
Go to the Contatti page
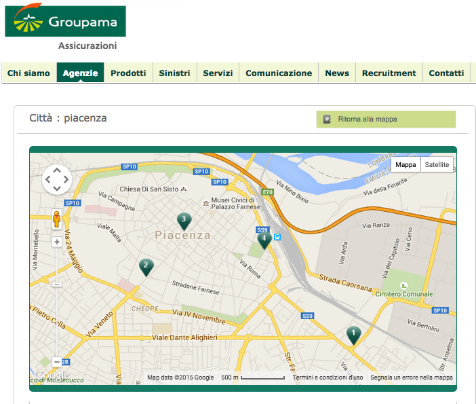pyautogui.click(x=446, y=73)
